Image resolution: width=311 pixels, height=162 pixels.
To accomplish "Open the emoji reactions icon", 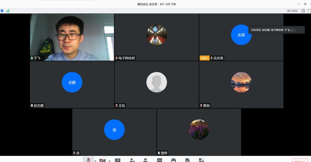I will click(173, 160).
